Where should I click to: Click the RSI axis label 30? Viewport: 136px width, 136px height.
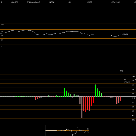2,40
